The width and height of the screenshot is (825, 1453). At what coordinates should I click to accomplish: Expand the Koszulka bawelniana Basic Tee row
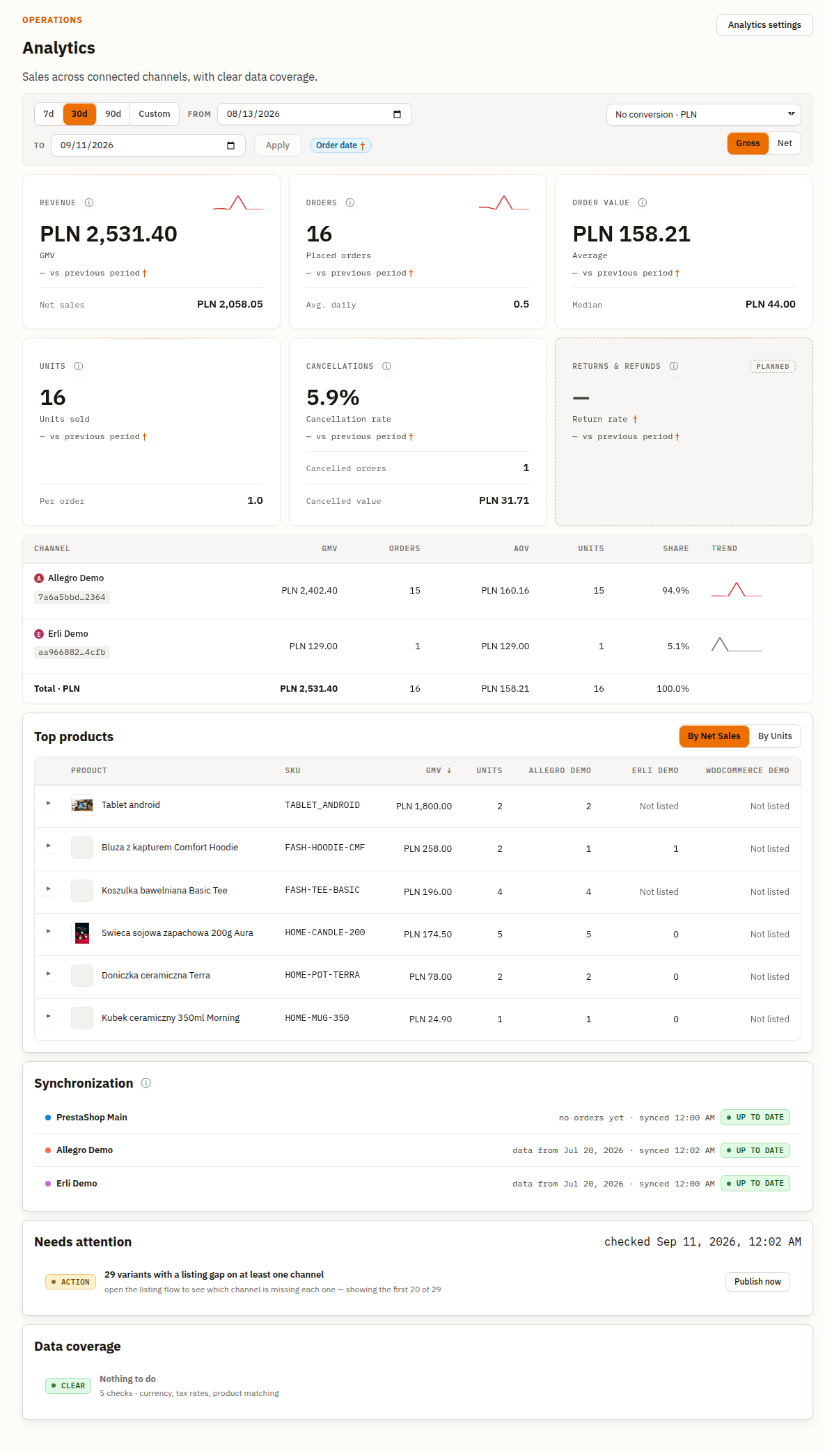tap(48, 889)
